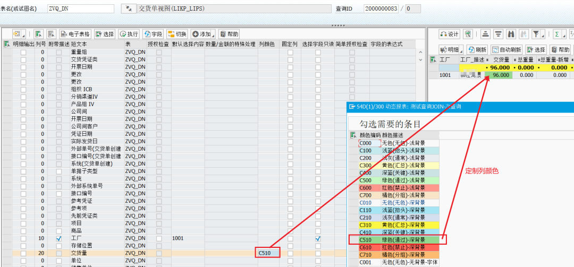The image size is (574, 267).
Task: Click the select-all icon in color list popup
Action: (353, 134)
